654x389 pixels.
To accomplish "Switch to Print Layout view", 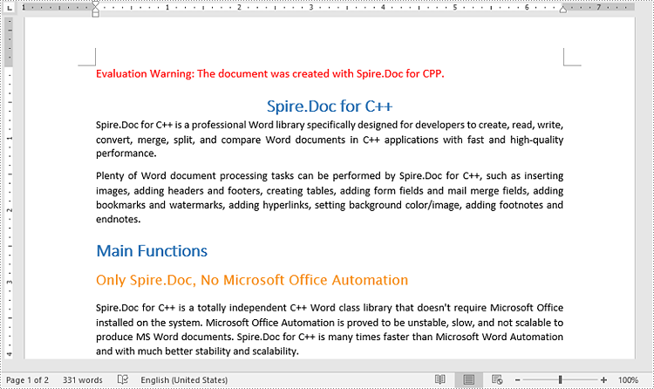I will pyautogui.click(x=469, y=379).
